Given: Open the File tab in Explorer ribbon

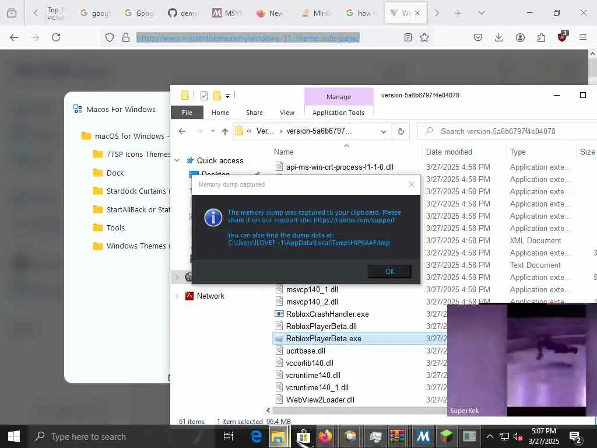Looking at the screenshot, I should coord(187,113).
